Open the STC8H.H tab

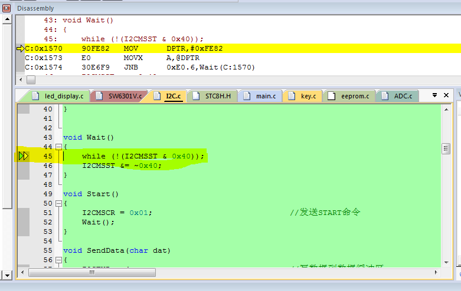tap(213, 96)
